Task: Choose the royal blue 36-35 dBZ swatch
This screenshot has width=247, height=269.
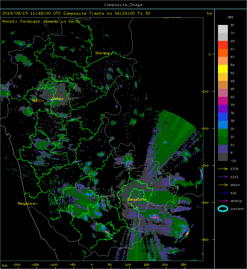Action: pos(223,117)
